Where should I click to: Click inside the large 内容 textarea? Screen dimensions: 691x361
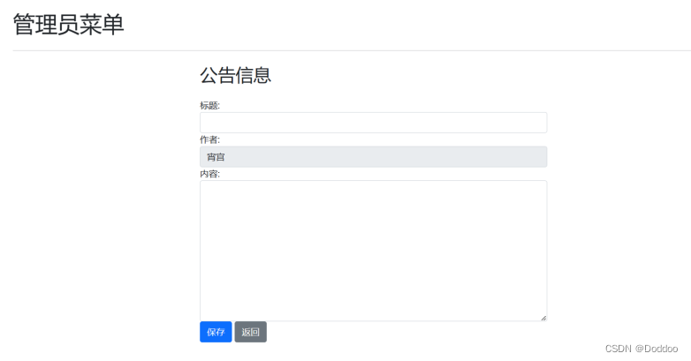point(373,251)
